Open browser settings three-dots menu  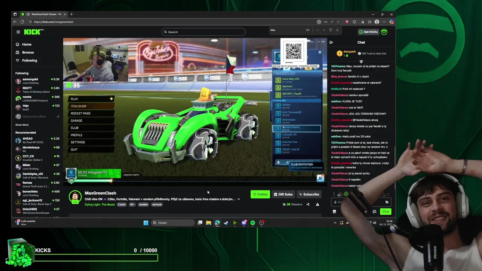[384, 22]
